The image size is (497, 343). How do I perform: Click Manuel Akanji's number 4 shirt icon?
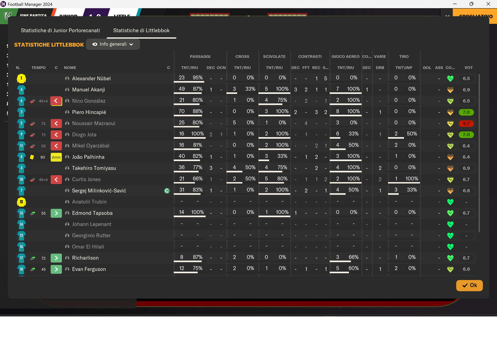[21, 90]
